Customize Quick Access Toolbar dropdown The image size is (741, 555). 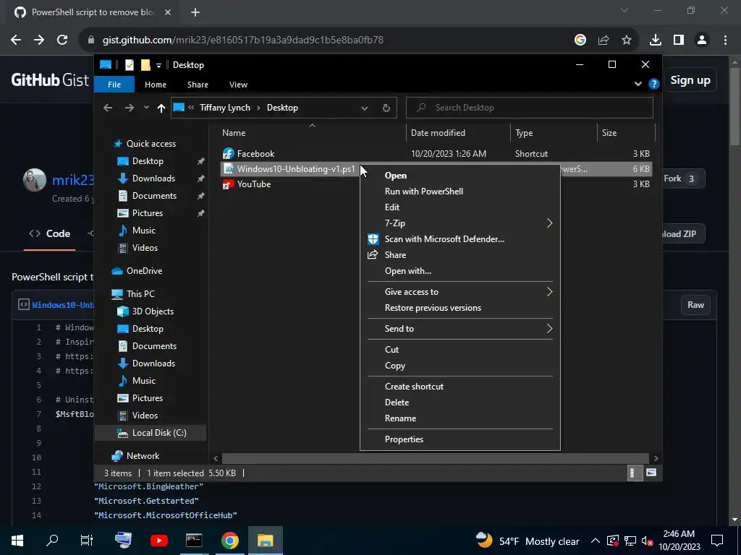point(158,65)
